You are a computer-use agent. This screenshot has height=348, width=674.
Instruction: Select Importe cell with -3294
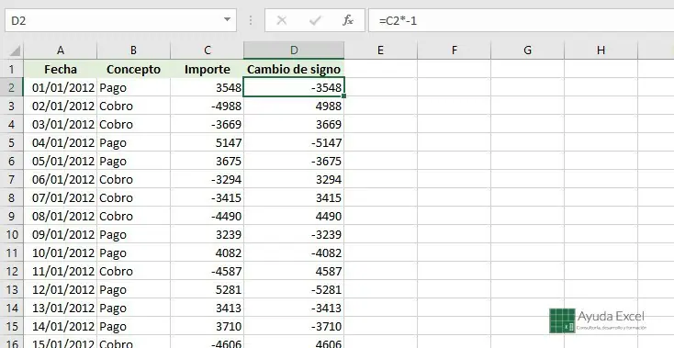(208, 179)
